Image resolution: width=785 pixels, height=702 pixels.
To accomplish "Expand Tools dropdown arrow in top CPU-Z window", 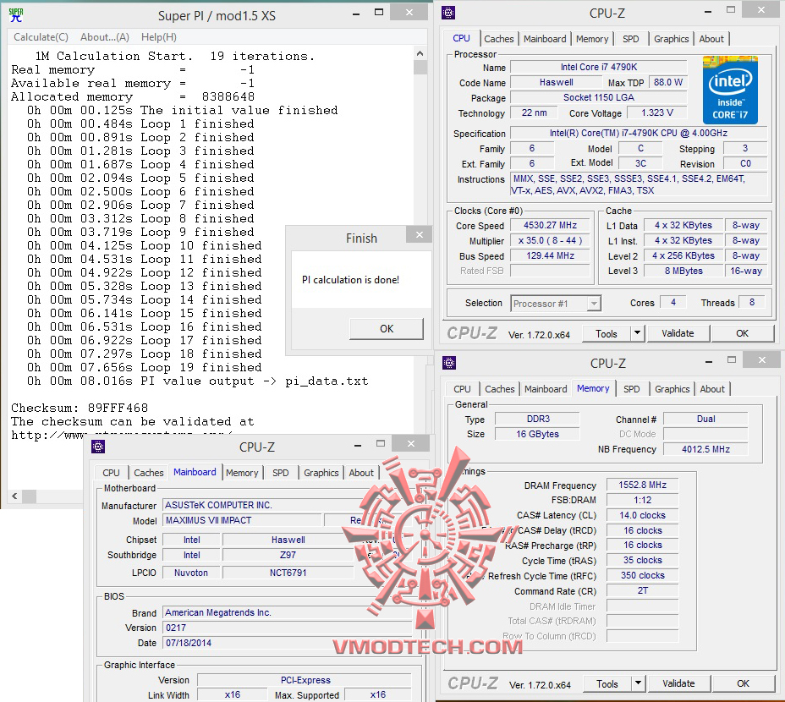I will 637,333.
